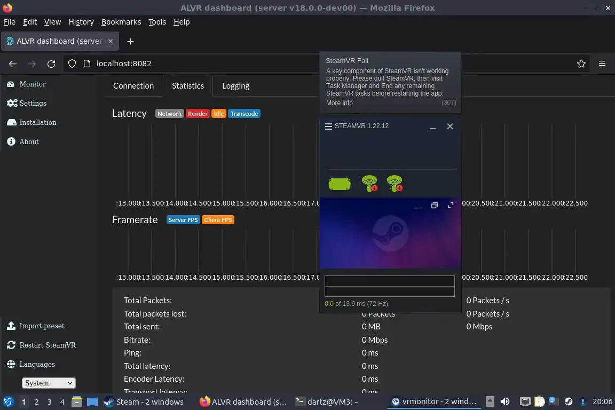Switch to Steam windows in the taskbar
The image size is (615, 410).
point(144,402)
